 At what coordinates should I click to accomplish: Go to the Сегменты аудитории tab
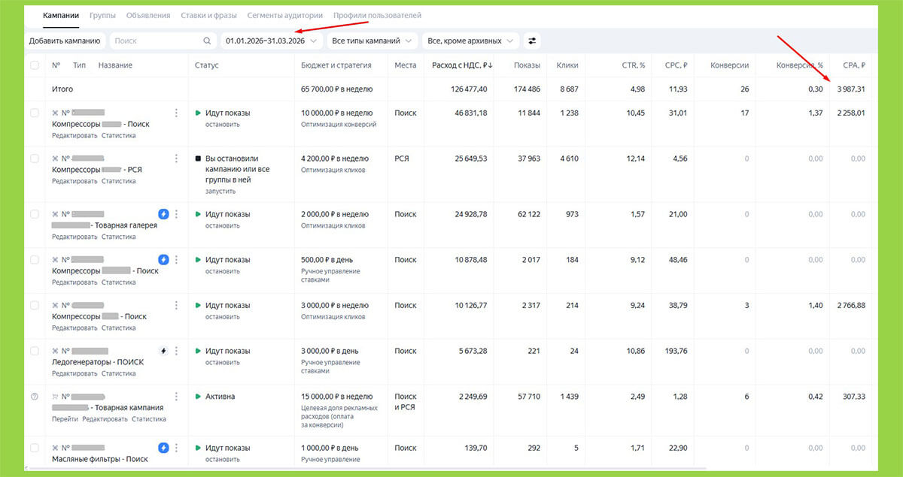[x=285, y=15]
